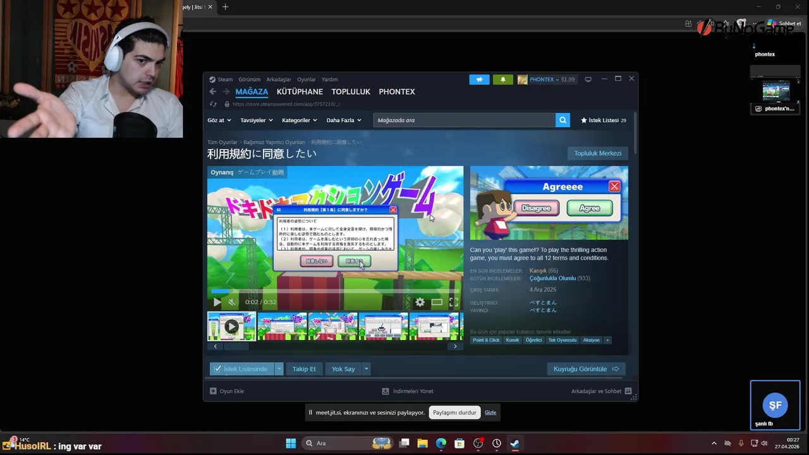Click the Tüm Oyunlar breadcrumb
The image size is (809, 455).
[222, 142]
